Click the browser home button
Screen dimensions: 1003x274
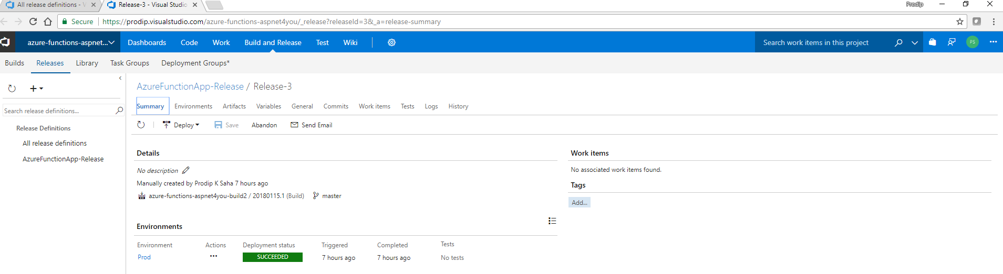pos(48,21)
